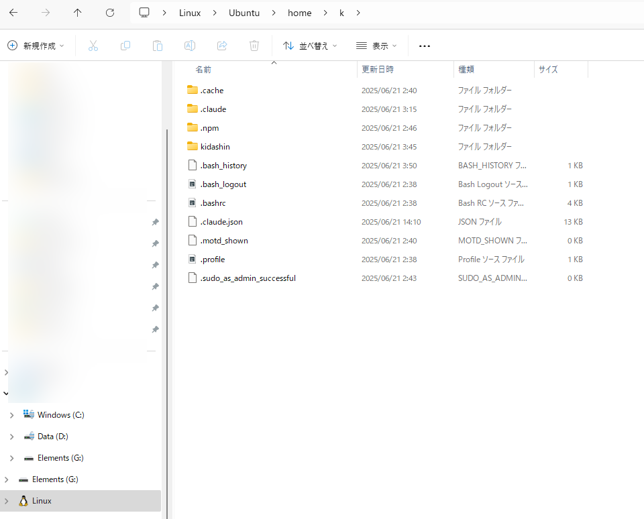Click the home breadcrumb in address bar
Viewport: 644px width, 519px height.
click(x=300, y=13)
